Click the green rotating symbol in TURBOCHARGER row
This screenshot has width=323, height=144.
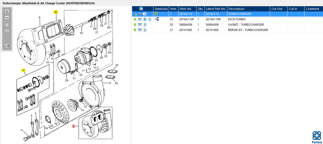point(157,14)
